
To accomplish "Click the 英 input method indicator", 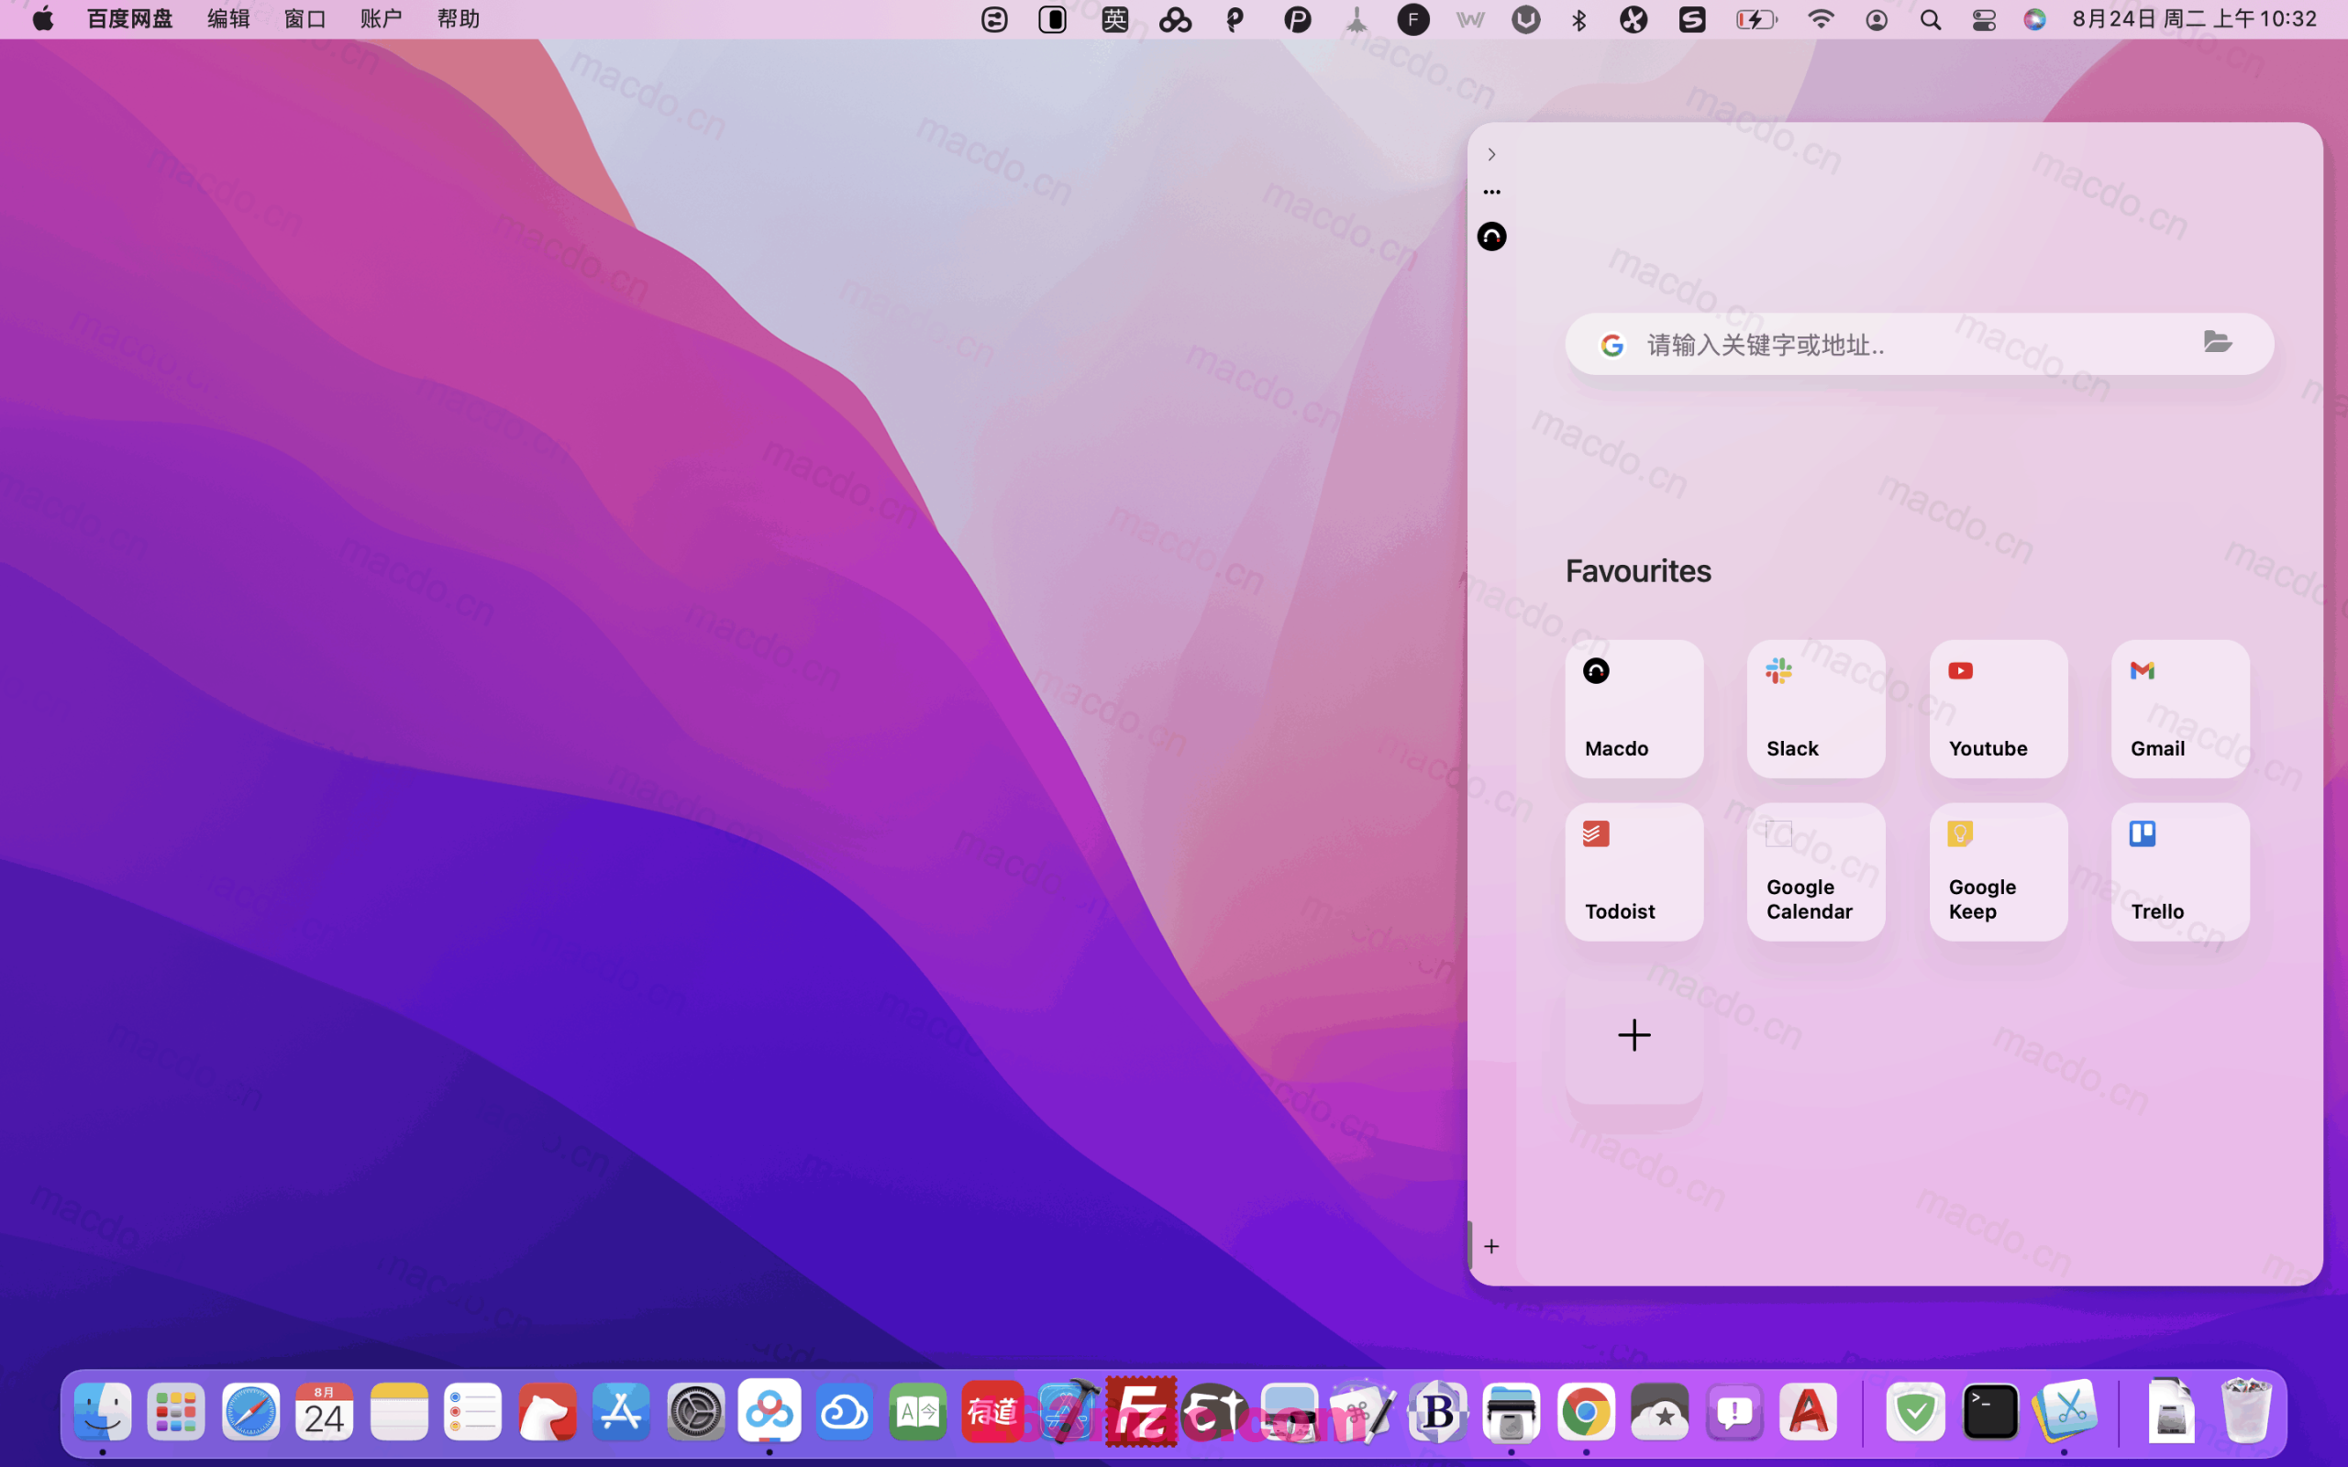I will tap(1114, 19).
